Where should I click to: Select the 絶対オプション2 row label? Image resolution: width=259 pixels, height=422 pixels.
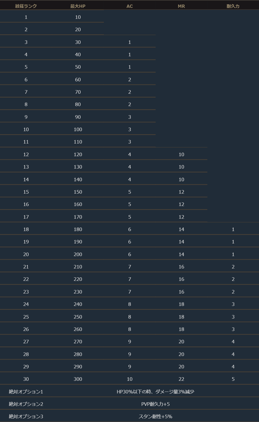(x=26, y=404)
